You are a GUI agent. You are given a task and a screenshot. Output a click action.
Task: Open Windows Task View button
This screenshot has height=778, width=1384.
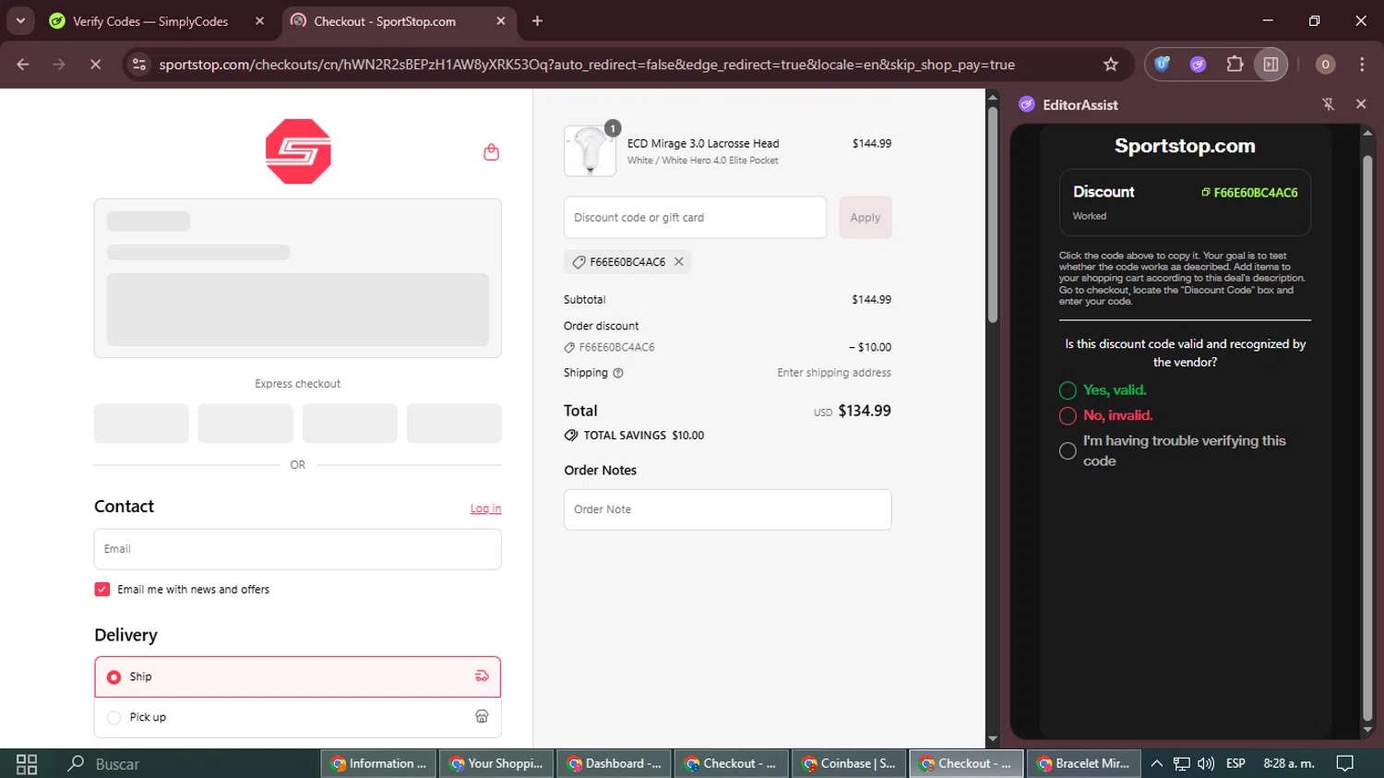27,763
